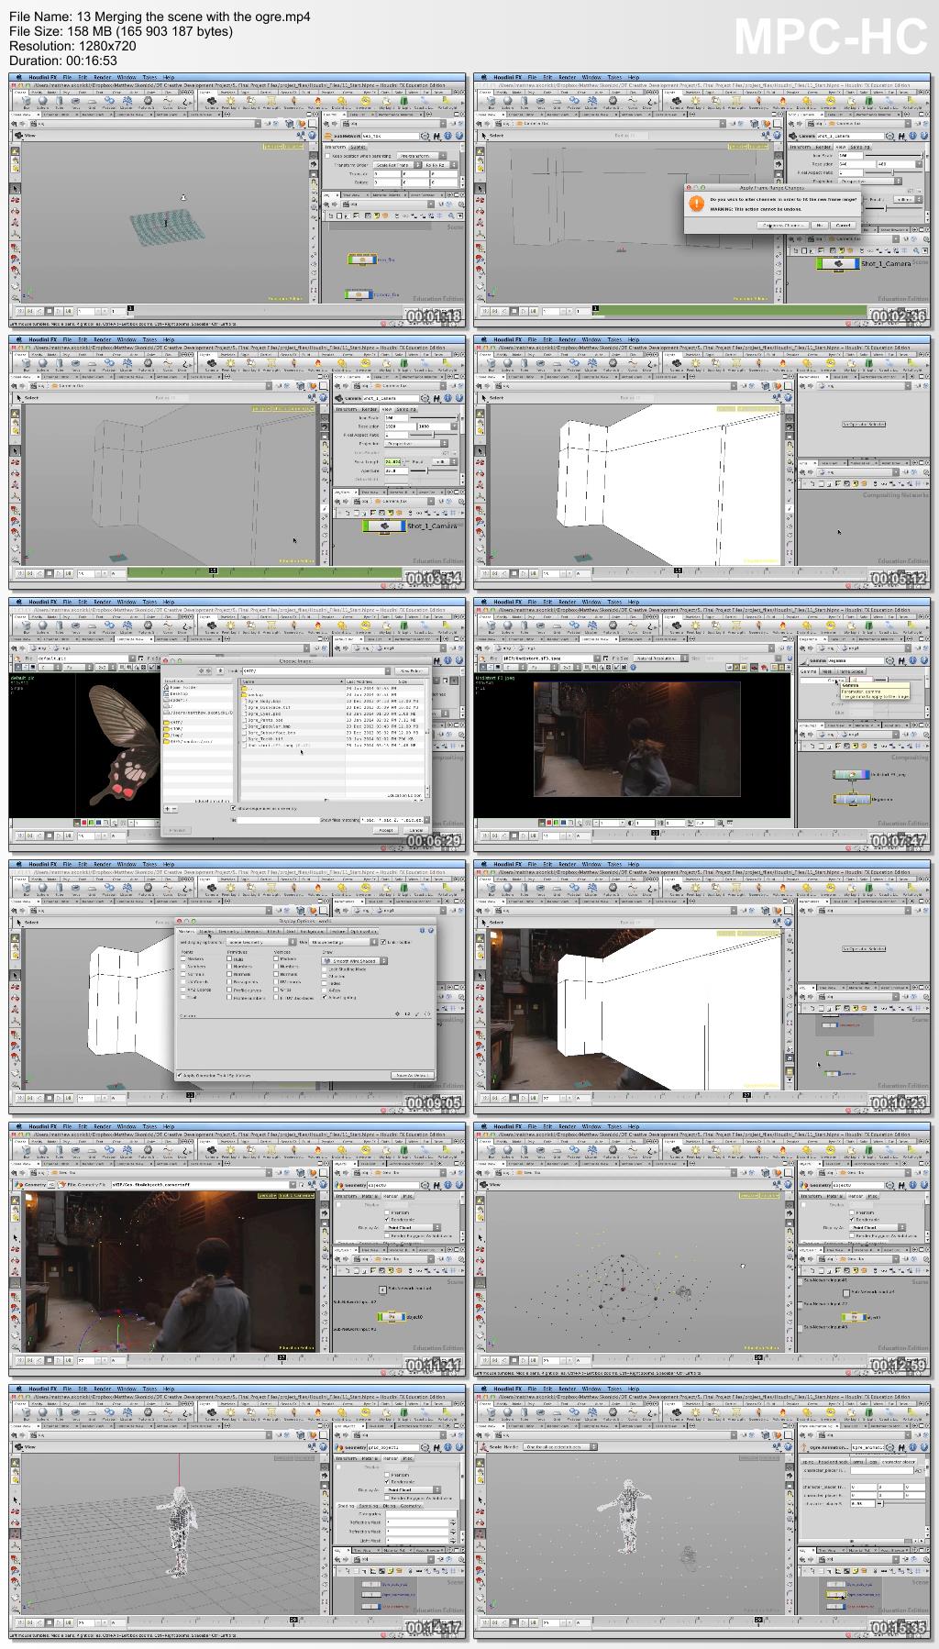Click the Save As Default button in Display Options

coord(413,1076)
